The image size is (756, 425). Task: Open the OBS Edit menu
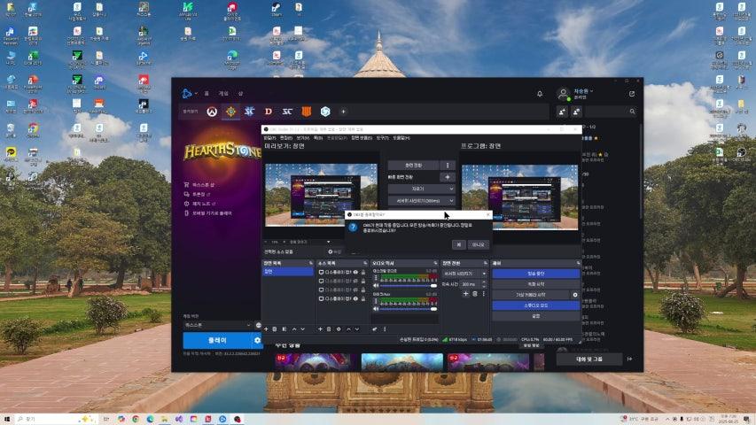point(286,138)
